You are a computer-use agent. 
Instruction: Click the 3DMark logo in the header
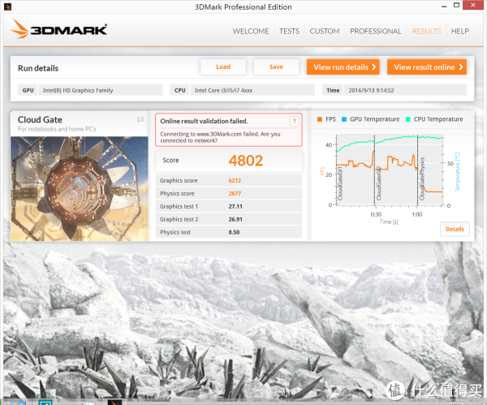click(59, 29)
